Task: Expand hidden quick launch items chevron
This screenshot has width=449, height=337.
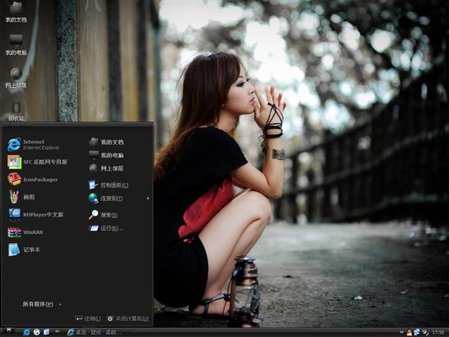Action: click(x=57, y=331)
